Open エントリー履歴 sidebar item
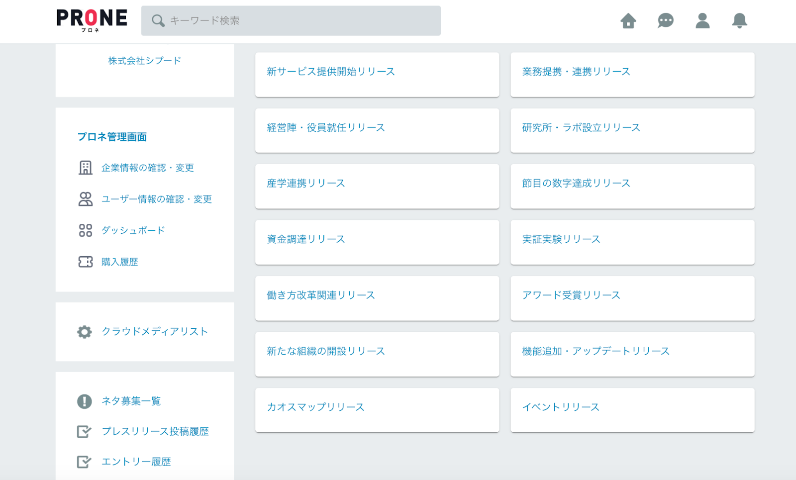The height and width of the screenshot is (480, 796). pyautogui.click(x=136, y=462)
